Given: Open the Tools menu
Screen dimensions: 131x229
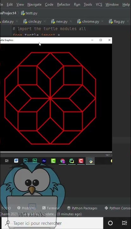Looking at the screenshot, I should 88,4.
